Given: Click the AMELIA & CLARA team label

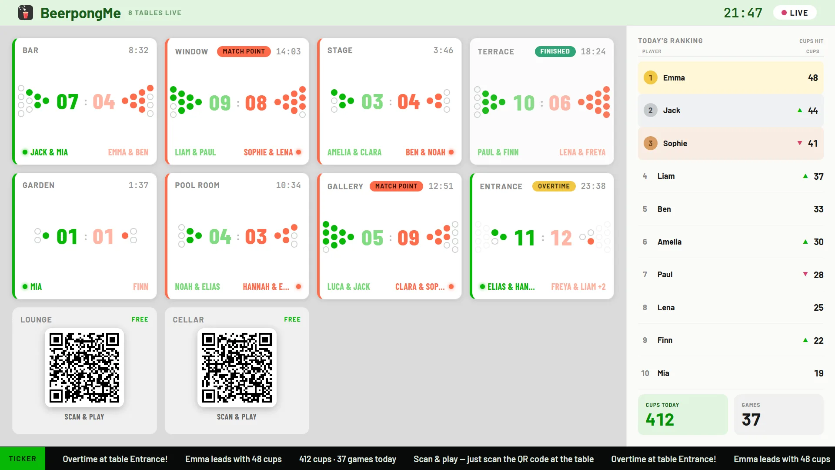Looking at the screenshot, I should 354,152.
